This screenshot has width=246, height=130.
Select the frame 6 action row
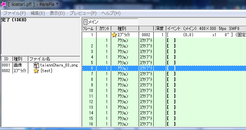(x=164, y=68)
